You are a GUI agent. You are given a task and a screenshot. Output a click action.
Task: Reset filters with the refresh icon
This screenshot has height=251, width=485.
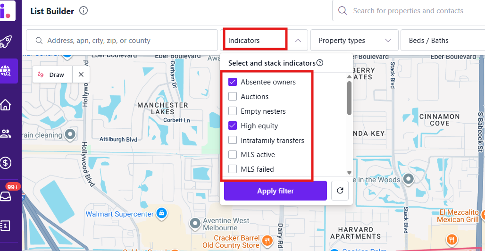coord(340,191)
